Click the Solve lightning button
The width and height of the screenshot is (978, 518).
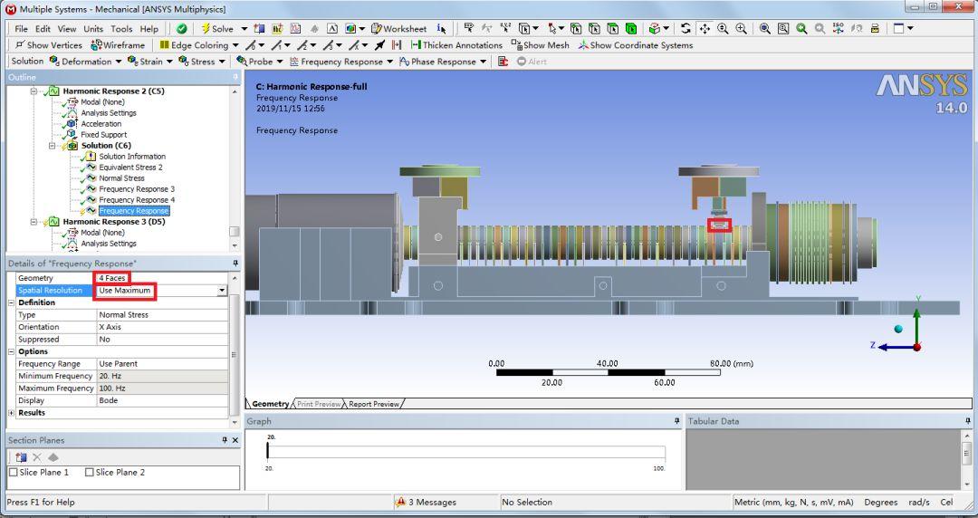pyautogui.click(x=217, y=29)
